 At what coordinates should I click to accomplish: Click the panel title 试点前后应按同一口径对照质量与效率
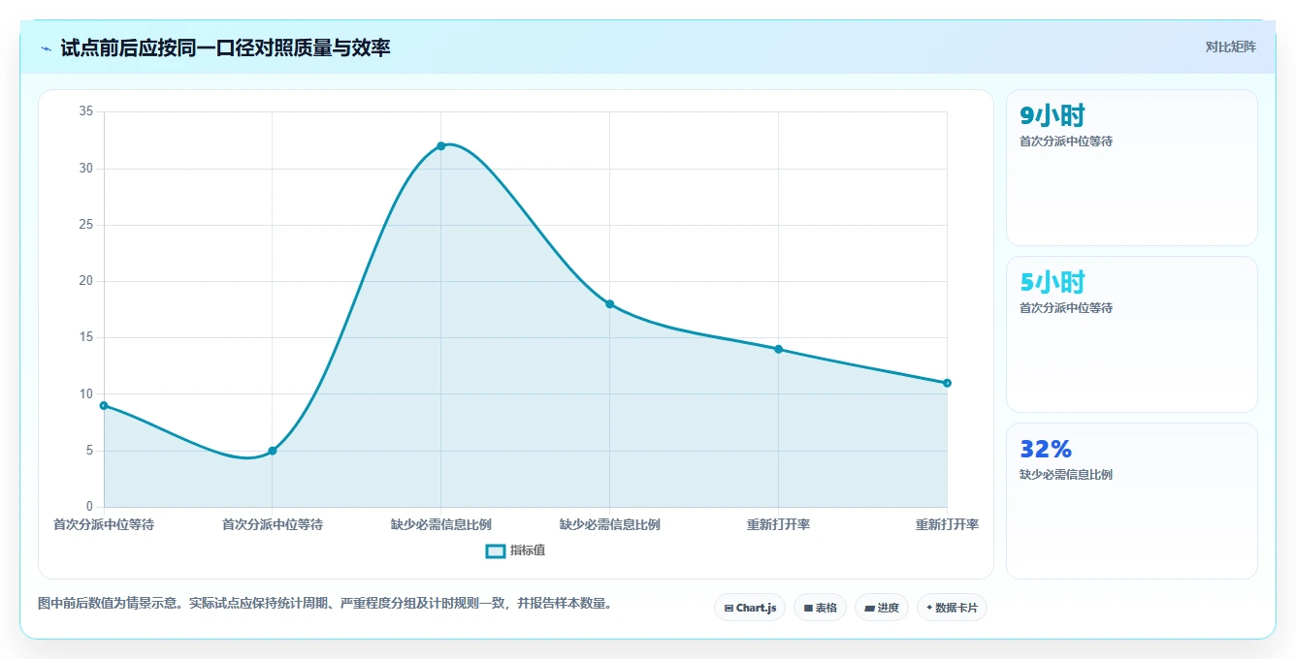click(225, 48)
